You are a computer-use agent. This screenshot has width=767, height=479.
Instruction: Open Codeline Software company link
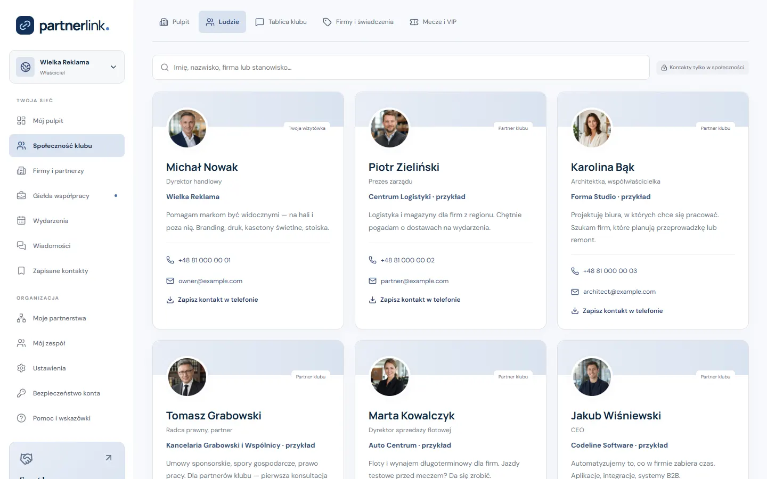click(619, 445)
